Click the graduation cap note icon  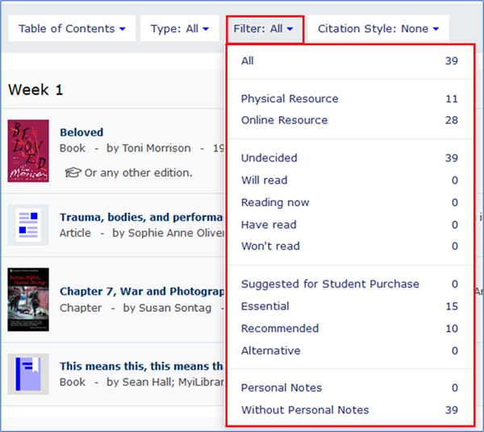point(73,172)
